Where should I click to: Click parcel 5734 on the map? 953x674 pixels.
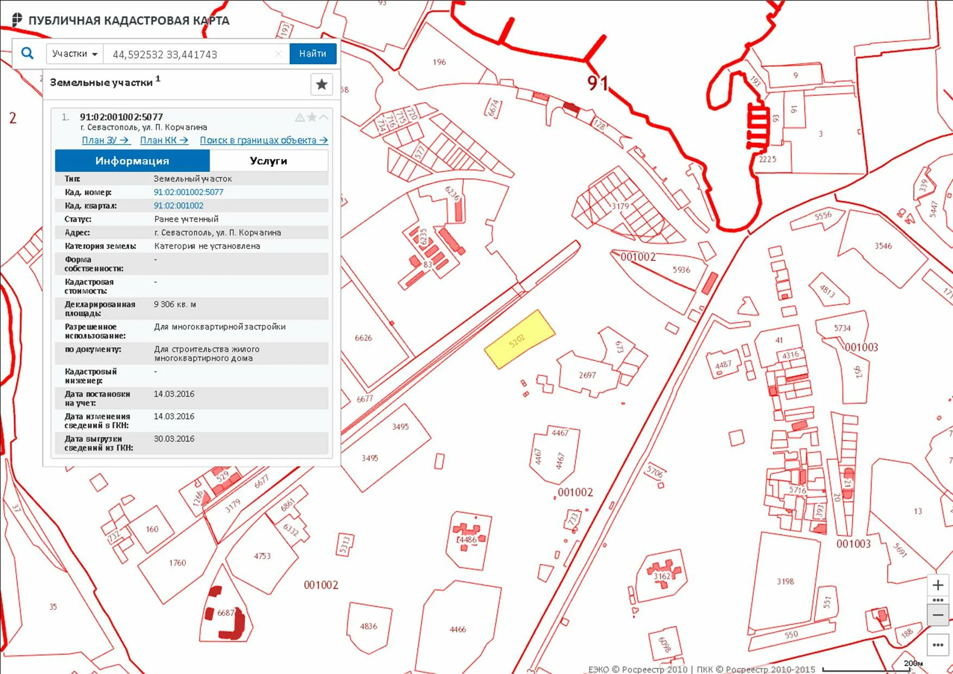pos(842,328)
